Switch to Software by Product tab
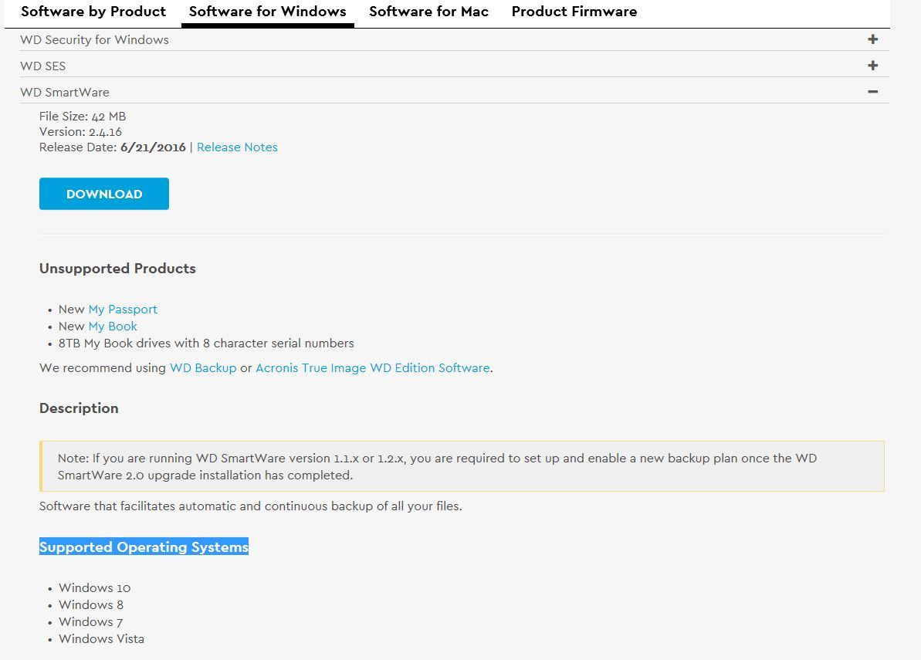The height and width of the screenshot is (660, 921). (93, 12)
